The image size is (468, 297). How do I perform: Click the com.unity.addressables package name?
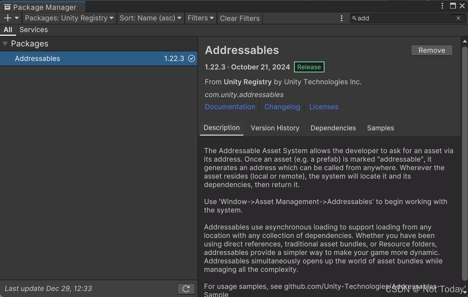pyautogui.click(x=244, y=95)
